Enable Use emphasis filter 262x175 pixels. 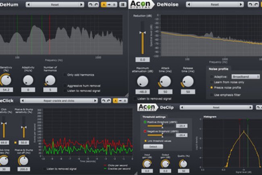(x=212, y=95)
